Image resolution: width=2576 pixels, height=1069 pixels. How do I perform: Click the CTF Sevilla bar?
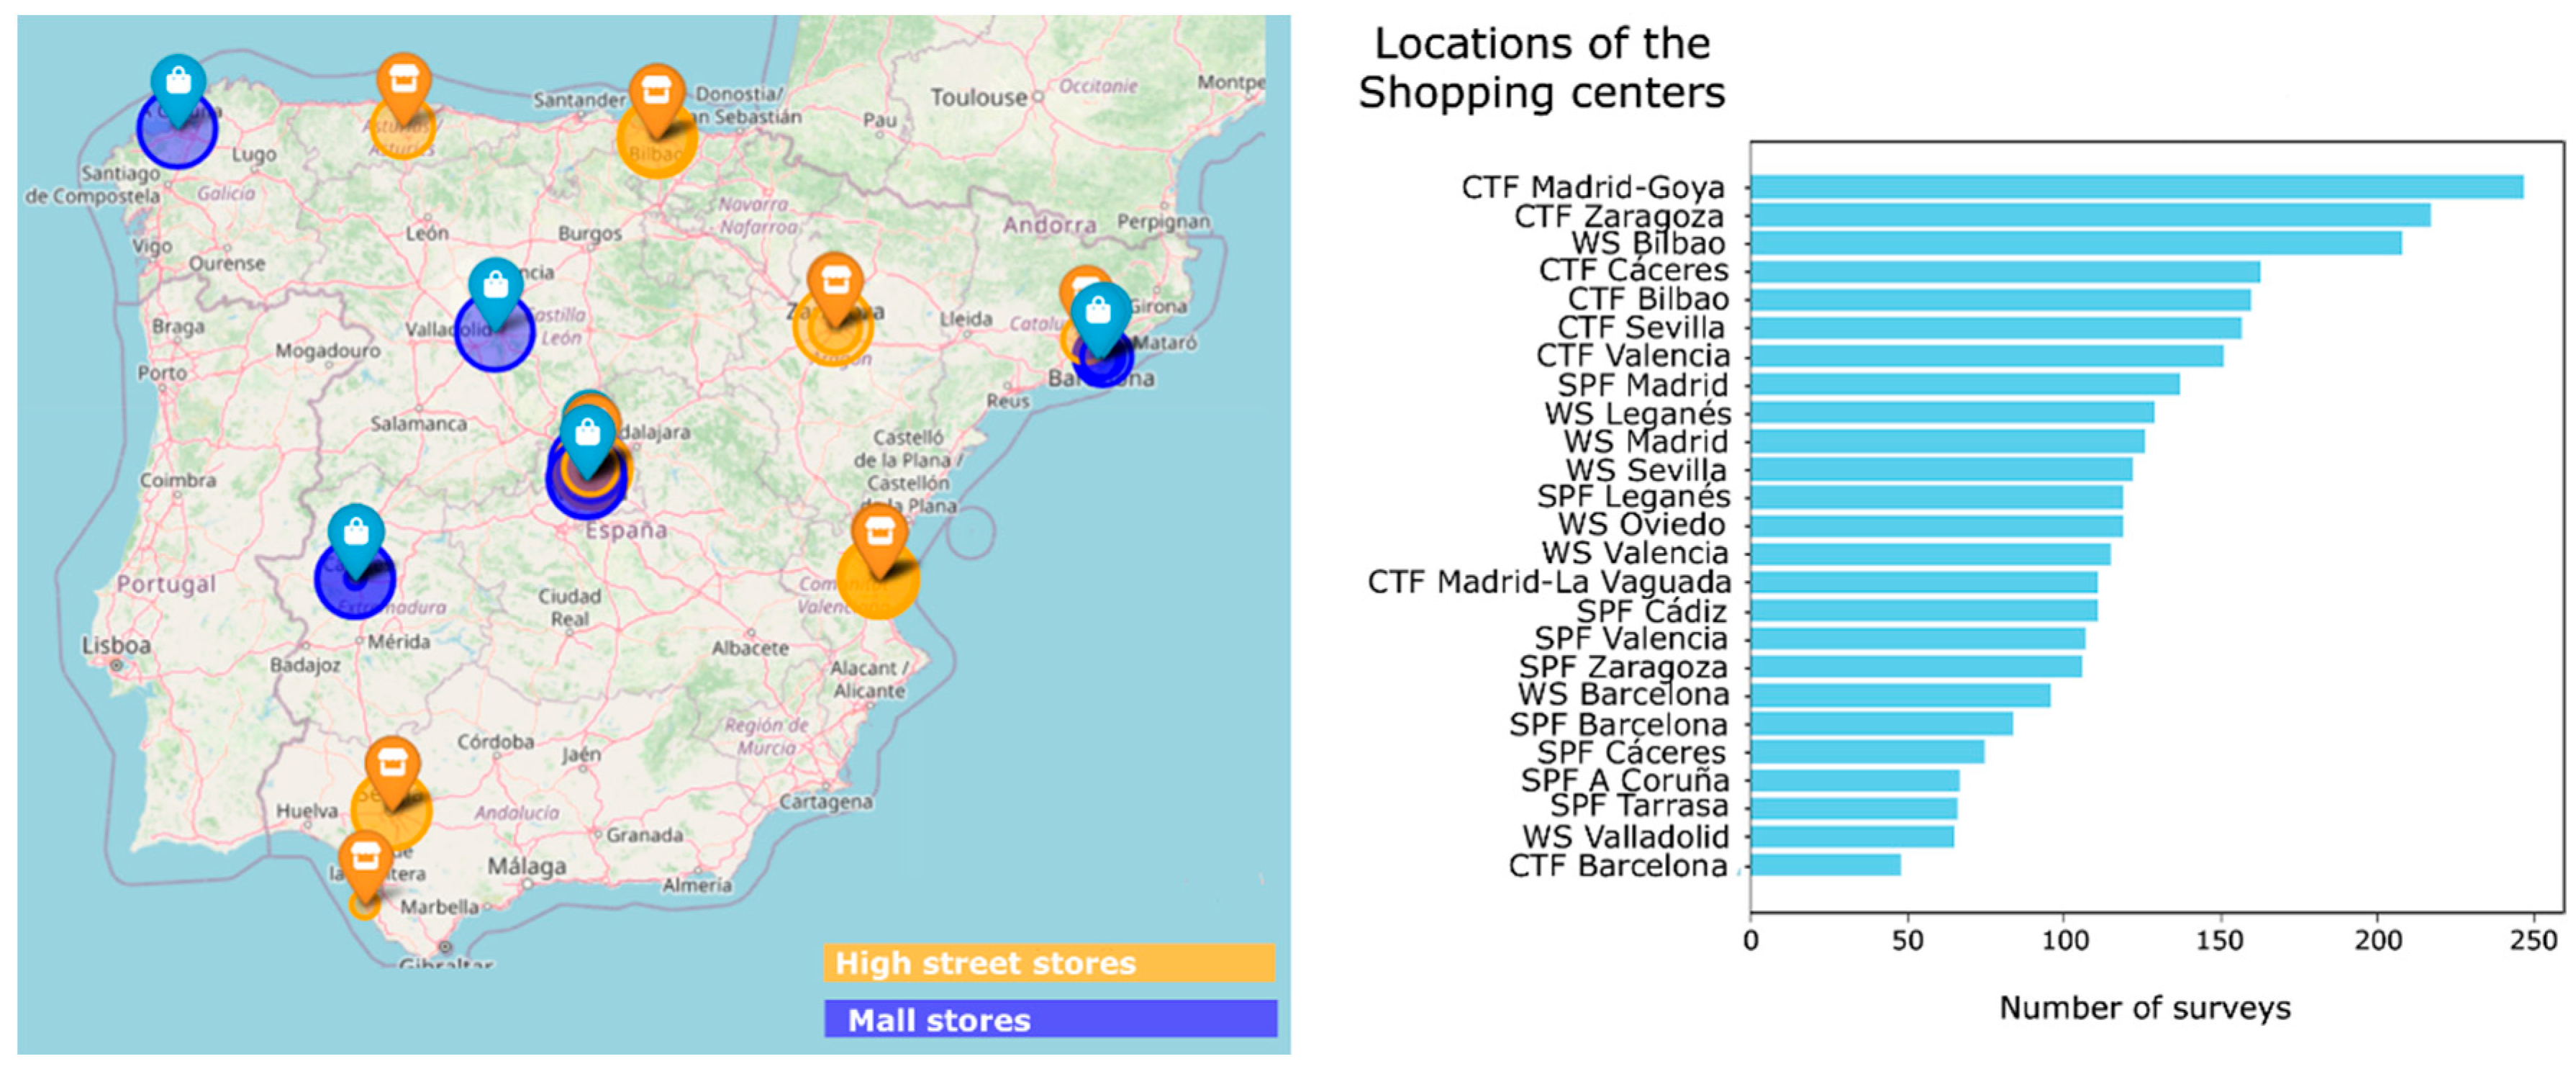click(1995, 327)
